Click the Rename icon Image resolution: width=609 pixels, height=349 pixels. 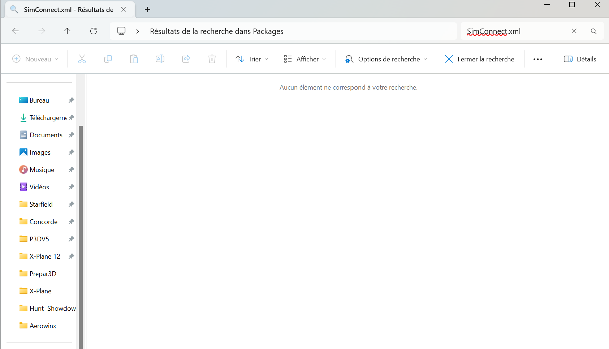point(160,59)
